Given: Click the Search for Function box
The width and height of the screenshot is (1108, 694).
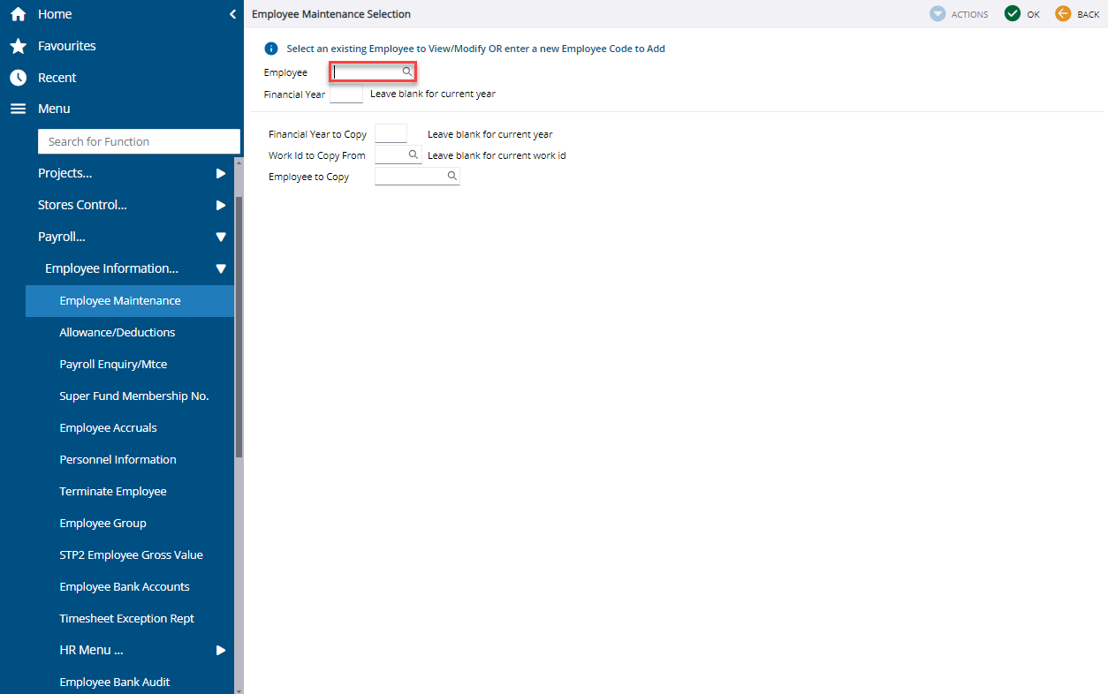Looking at the screenshot, I should pos(139,141).
